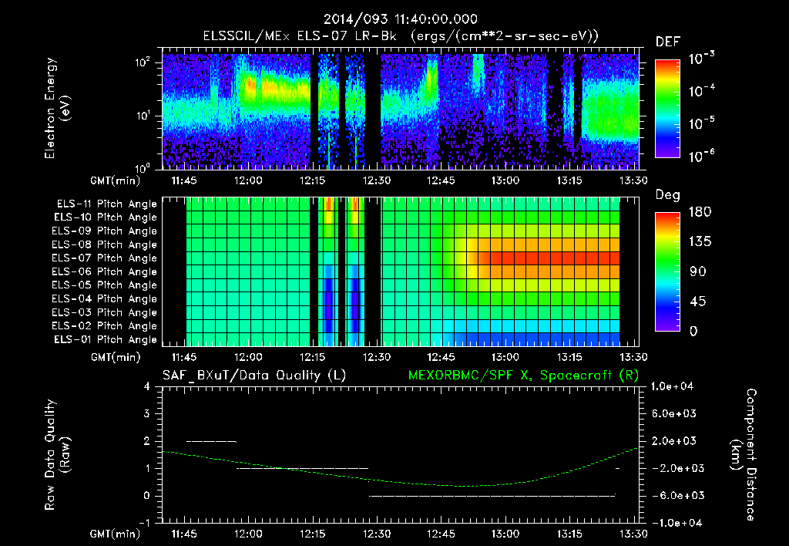Image resolution: width=789 pixels, height=546 pixels.
Task: Click the green MEXORBMC/SPF X, Spacecraft (R) legend
Action: tap(523, 376)
